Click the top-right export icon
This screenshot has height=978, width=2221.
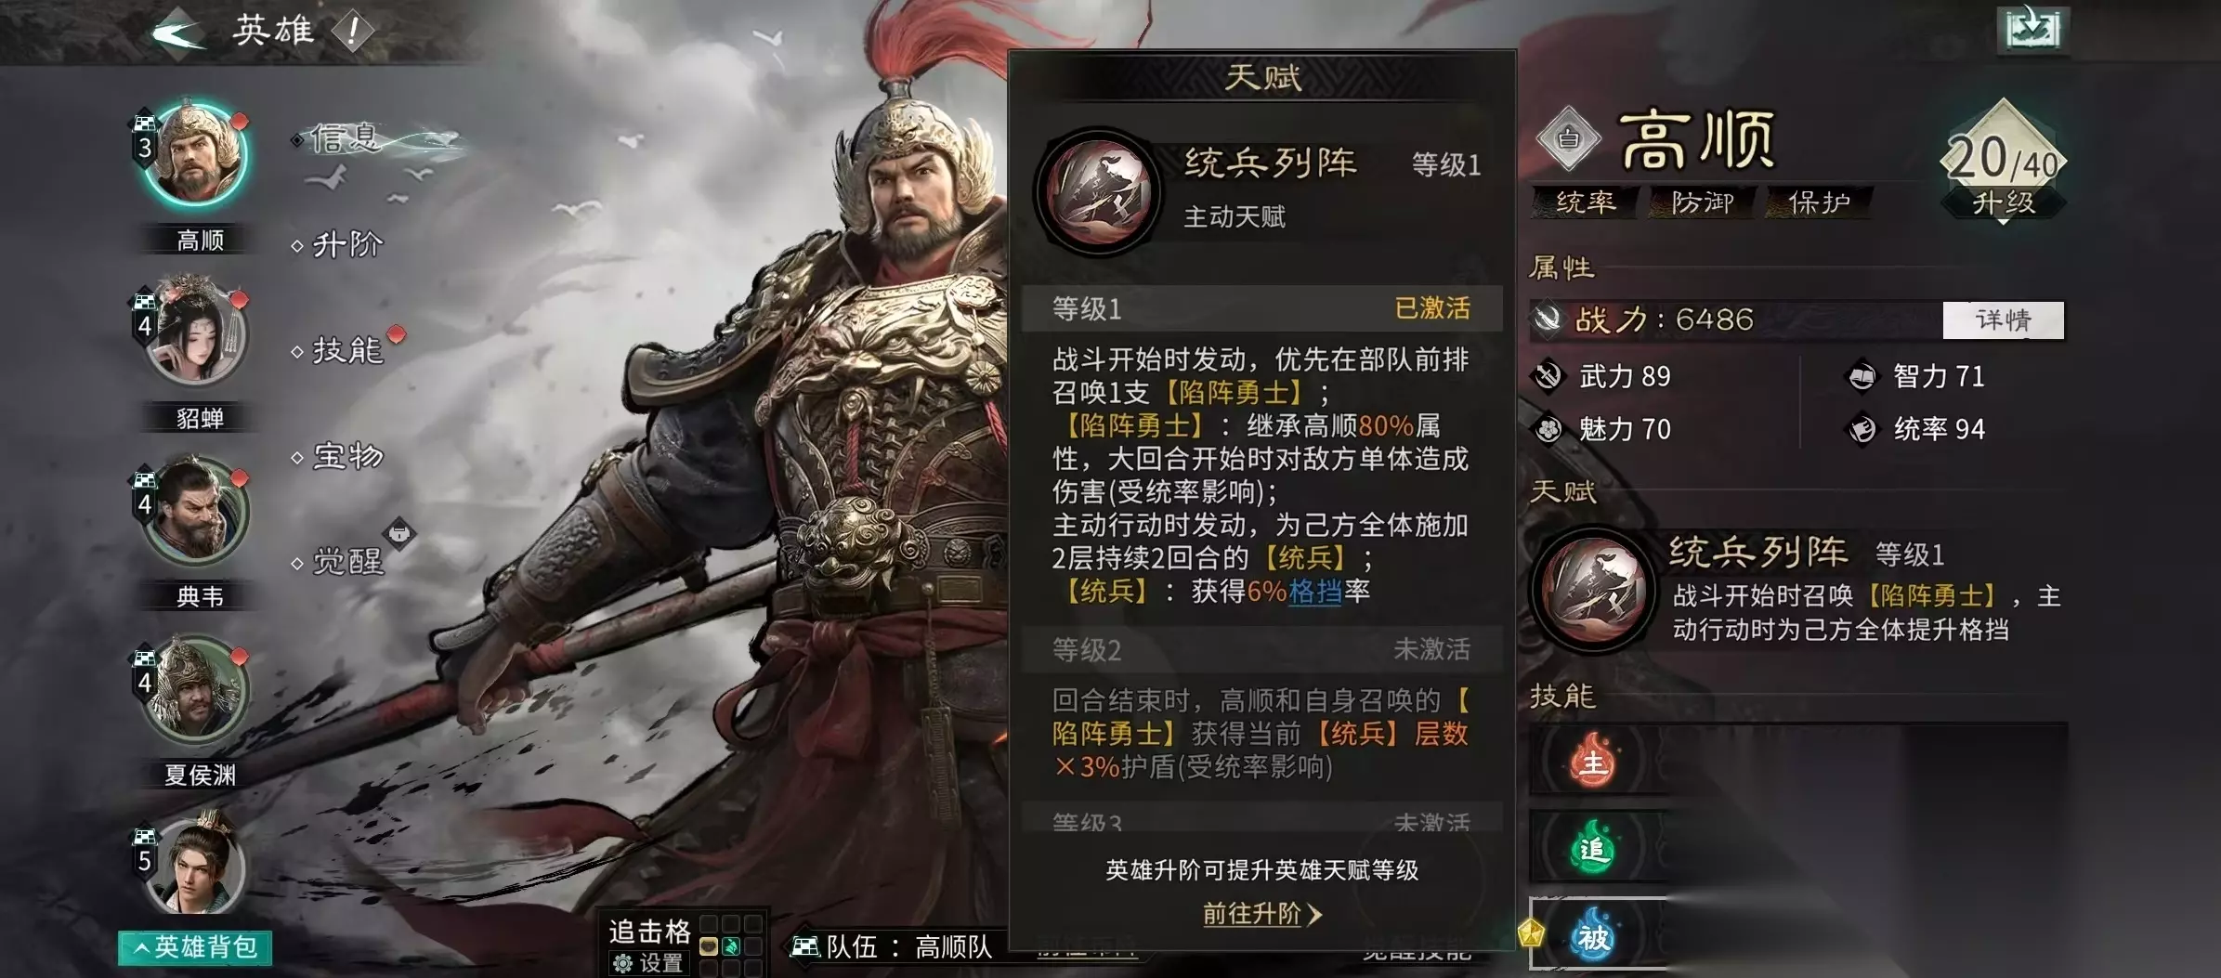pos(2032,30)
